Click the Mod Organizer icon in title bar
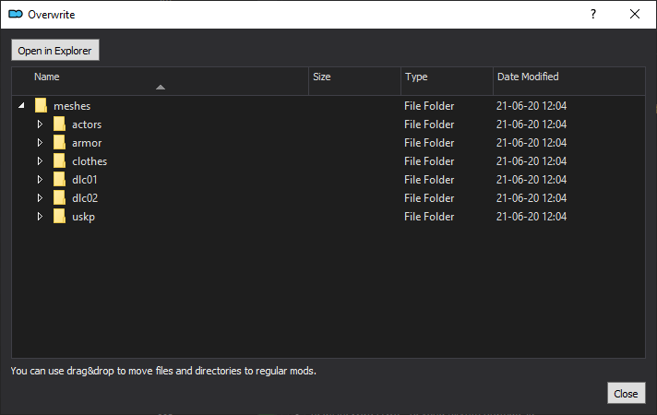 16,14
